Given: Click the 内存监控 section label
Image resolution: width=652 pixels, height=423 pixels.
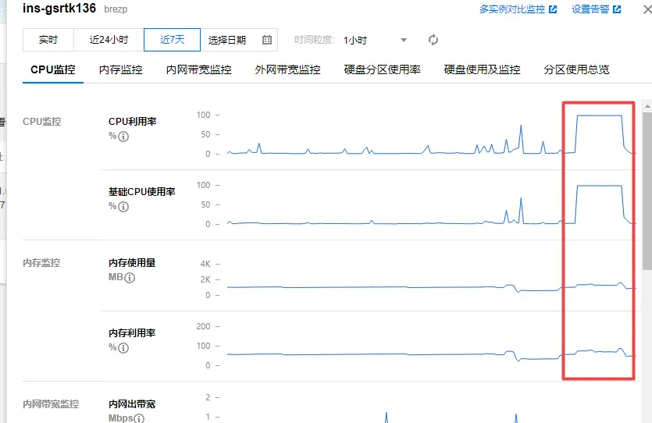Looking at the screenshot, I should coord(41,262).
